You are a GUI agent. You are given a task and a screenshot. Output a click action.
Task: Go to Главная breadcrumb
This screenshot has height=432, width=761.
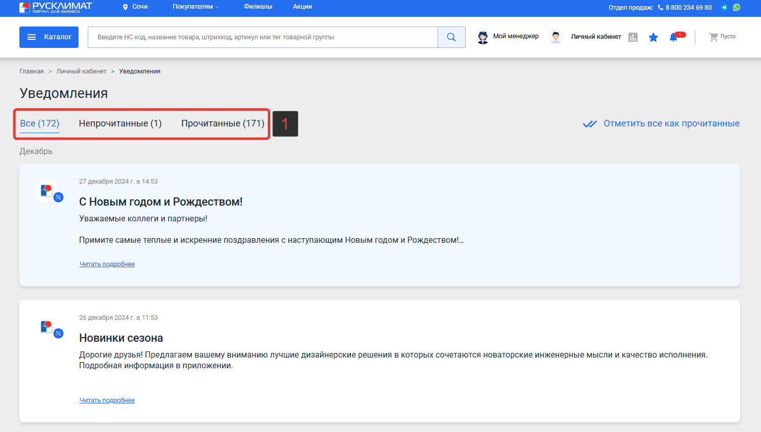coord(32,71)
